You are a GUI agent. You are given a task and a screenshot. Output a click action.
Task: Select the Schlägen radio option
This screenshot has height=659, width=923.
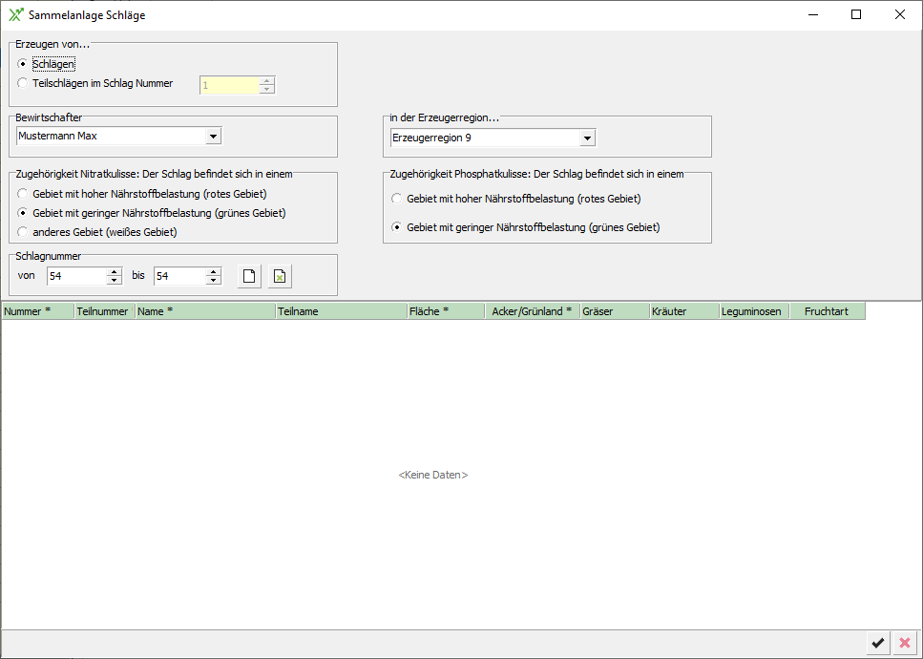(x=23, y=64)
